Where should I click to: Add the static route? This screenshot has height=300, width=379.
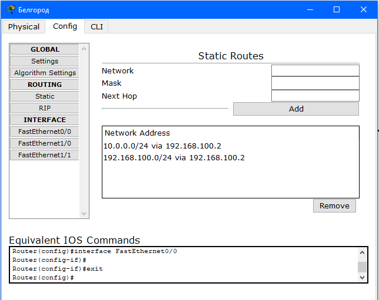(x=296, y=109)
